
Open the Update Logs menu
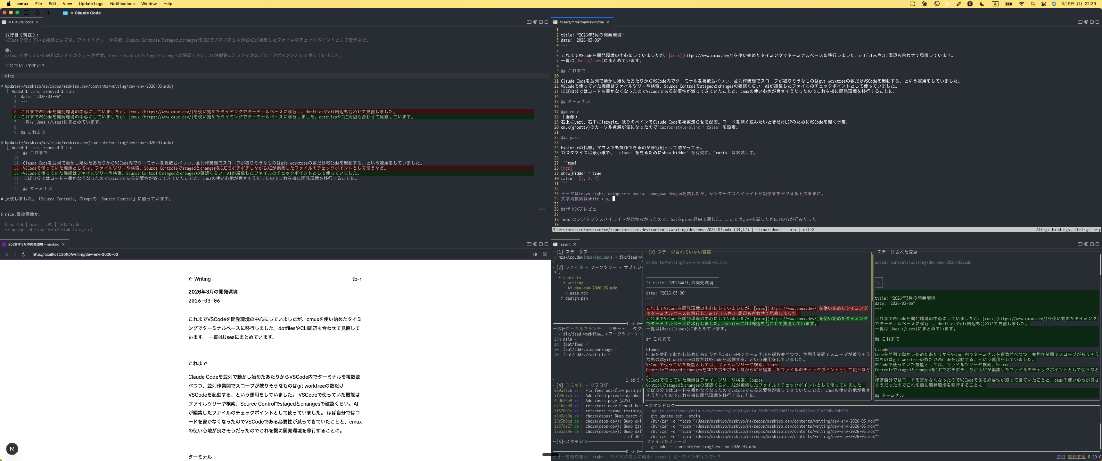pos(91,4)
